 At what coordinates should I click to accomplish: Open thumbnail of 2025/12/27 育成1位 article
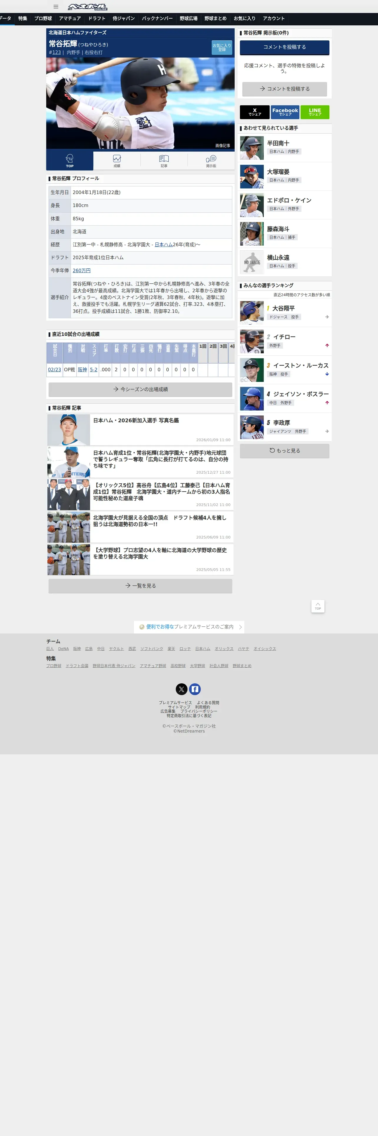[x=69, y=462]
